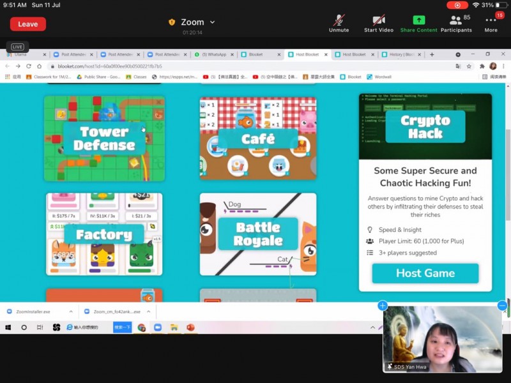
Task: Open a new browser tab
Action: (x=432, y=55)
